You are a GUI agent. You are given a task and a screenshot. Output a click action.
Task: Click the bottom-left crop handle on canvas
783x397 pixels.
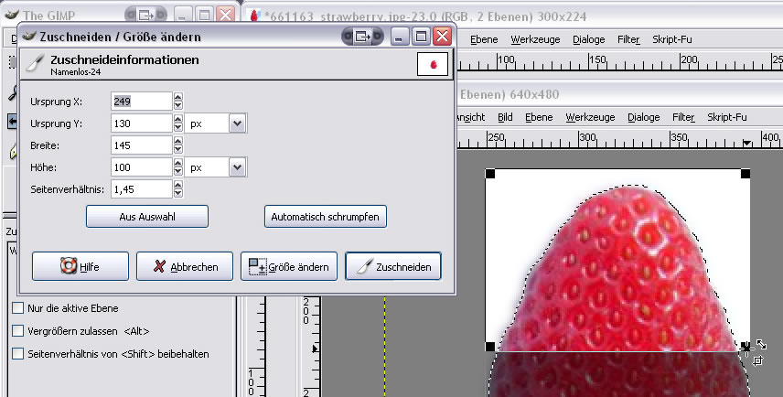[490, 347]
